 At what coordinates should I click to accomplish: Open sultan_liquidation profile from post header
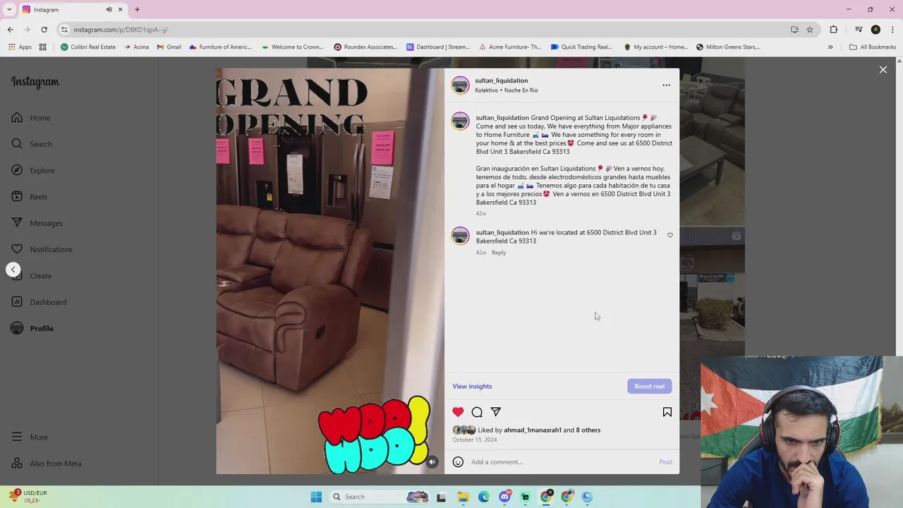(502, 80)
